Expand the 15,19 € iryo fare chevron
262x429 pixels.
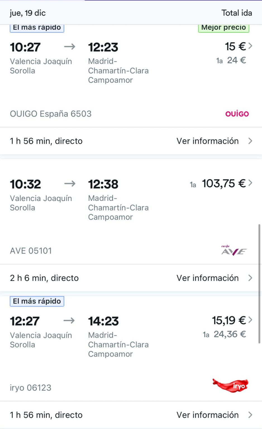click(x=250, y=320)
